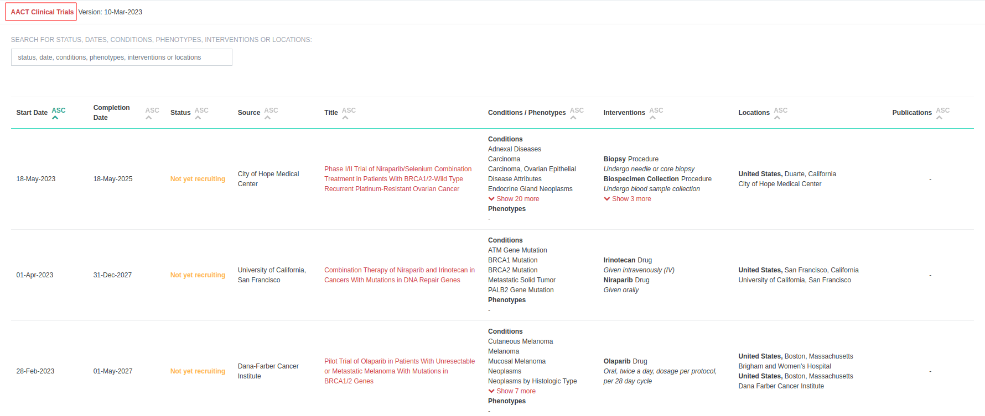Click Metastatic Solid Tumor condition
This screenshot has width=985, height=416.
[x=522, y=280]
